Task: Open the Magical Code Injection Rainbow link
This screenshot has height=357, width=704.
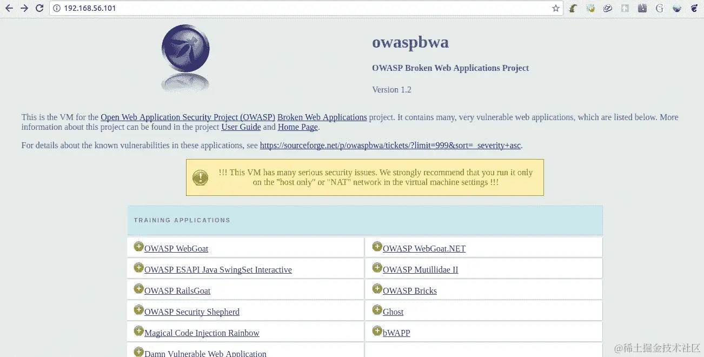Action: click(202, 333)
